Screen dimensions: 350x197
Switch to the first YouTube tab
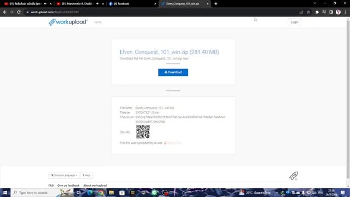[x=25, y=4]
